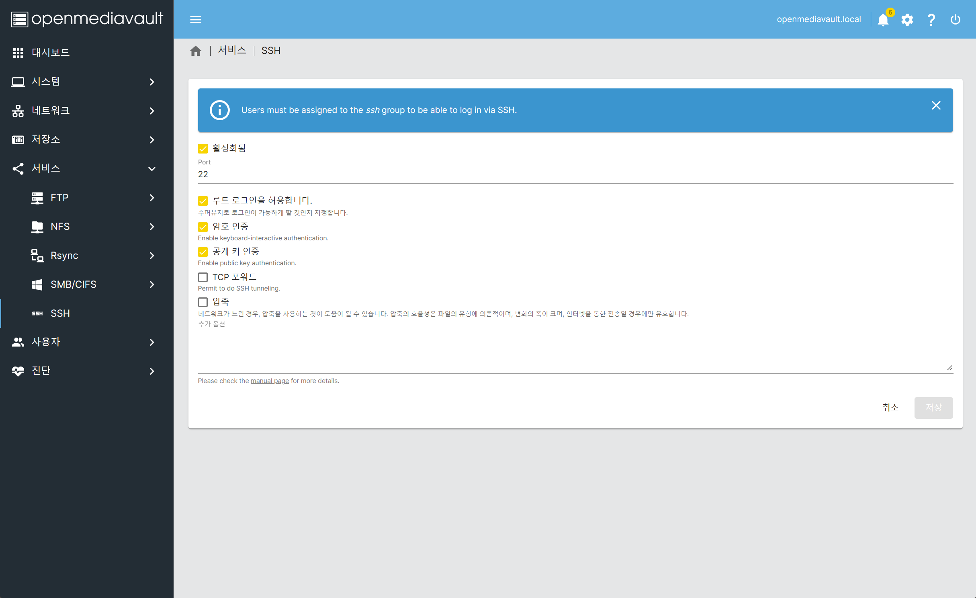This screenshot has width=976, height=598.
Task: Toggle the hamburger navigation menu
Action: (x=196, y=19)
